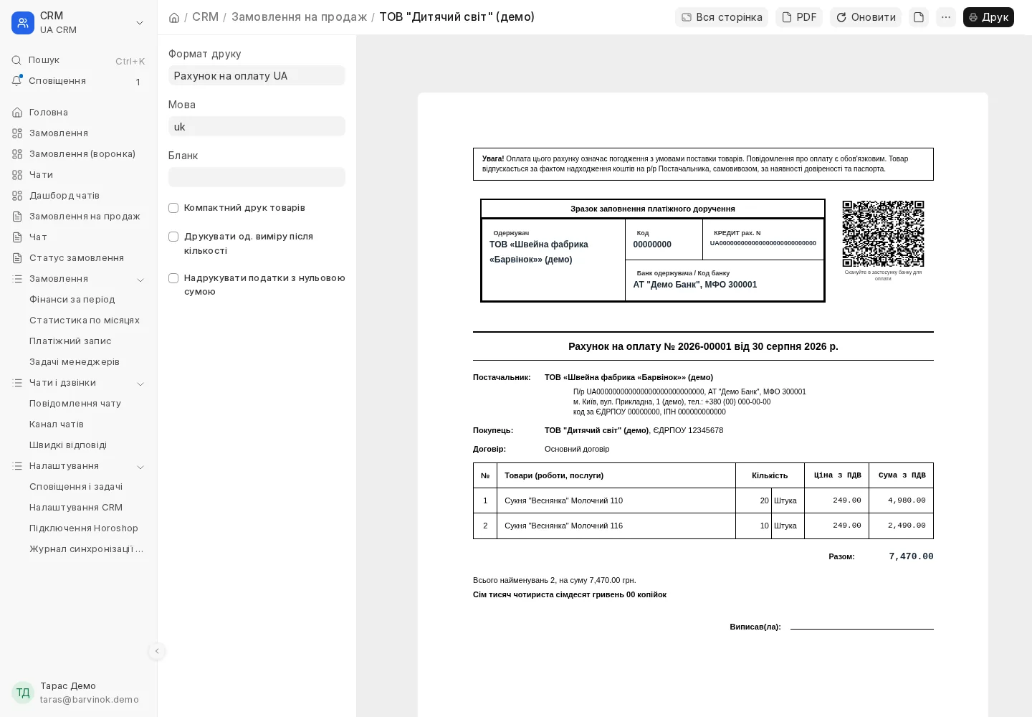Screen dimensions: 1032x717
Task: Enable Компактний друк товарів checkbox
Action: pyautogui.click(x=173, y=208)
